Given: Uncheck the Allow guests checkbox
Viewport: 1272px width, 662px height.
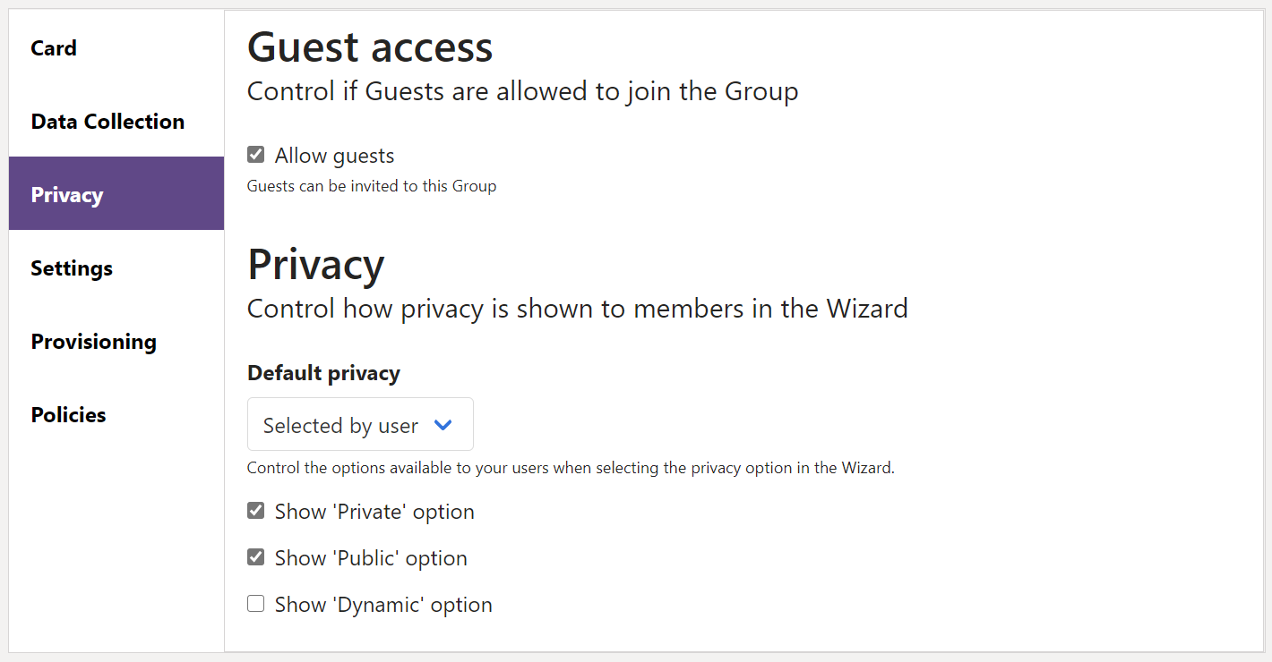Looking at the screenshot, I should (256, 155).
